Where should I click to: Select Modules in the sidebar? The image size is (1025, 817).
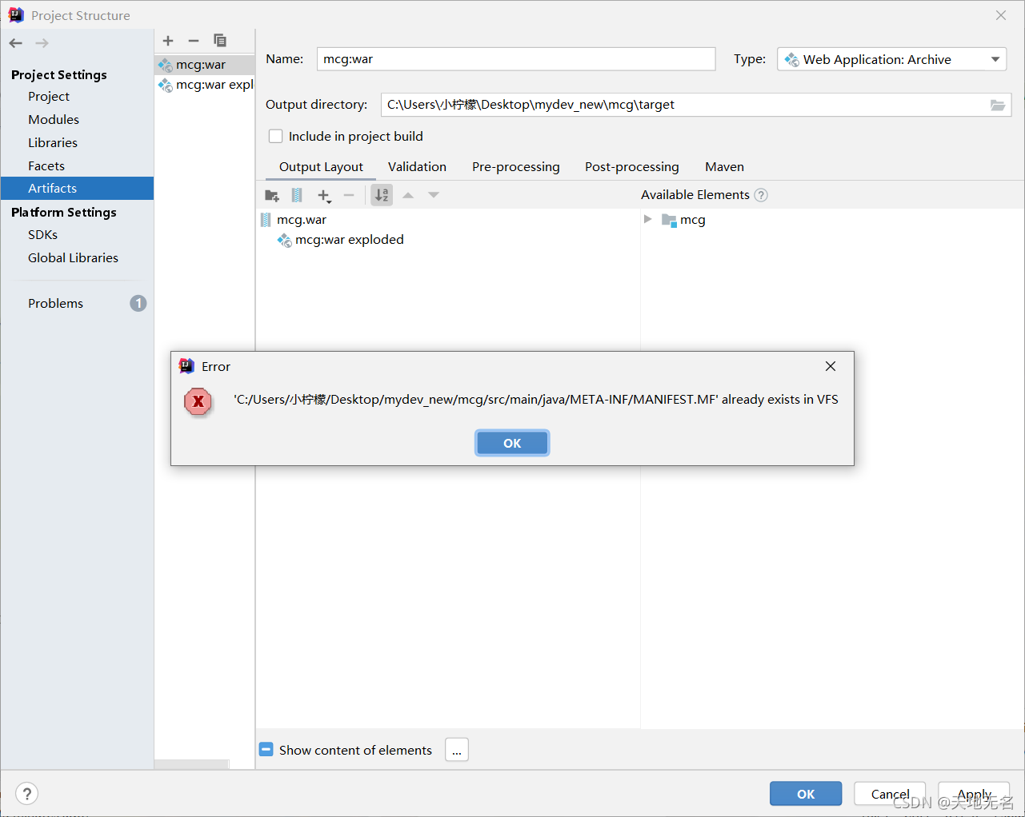(54, 119)
